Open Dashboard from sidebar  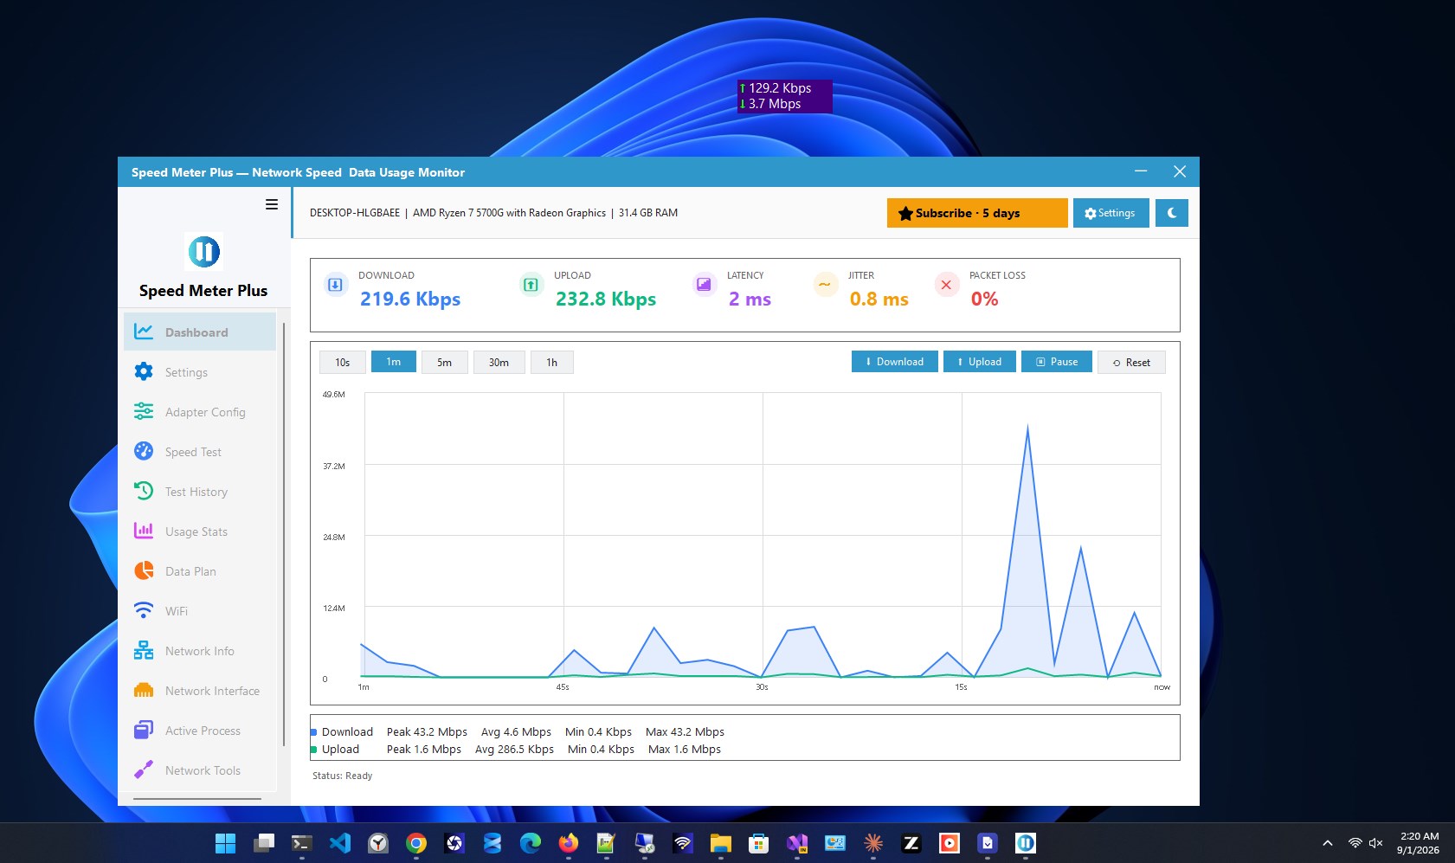[x=200, y=332]
